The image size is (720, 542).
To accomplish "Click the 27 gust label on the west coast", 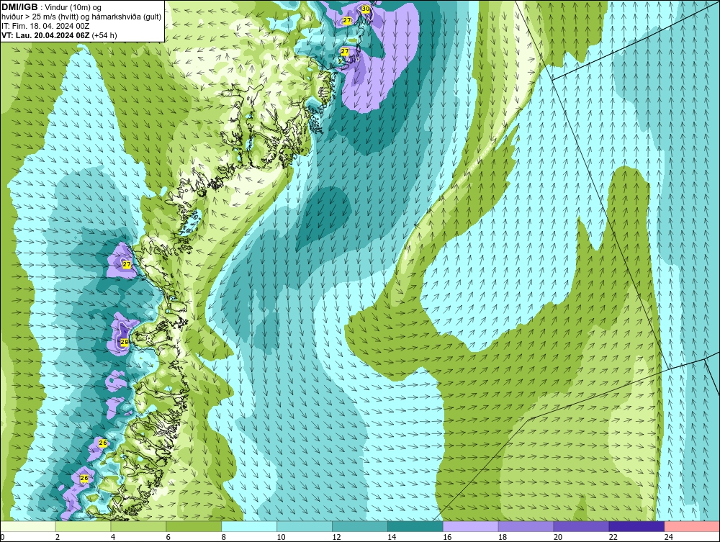I will click(127, 264).
